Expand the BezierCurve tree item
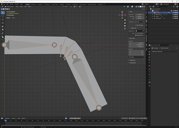 coord(153,14)
